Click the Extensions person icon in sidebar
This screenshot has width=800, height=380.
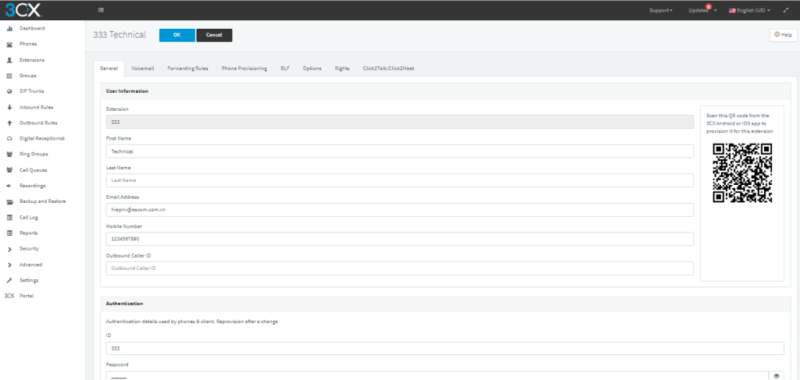[9, 60]
